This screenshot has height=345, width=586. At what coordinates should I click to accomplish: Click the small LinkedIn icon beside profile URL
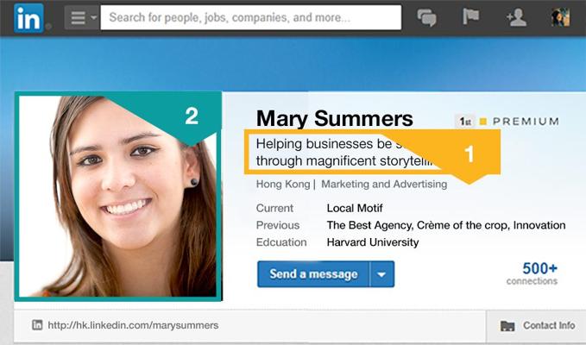[x=37, y=325]
